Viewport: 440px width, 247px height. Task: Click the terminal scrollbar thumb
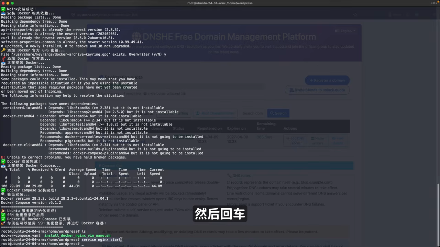[438, 214]
